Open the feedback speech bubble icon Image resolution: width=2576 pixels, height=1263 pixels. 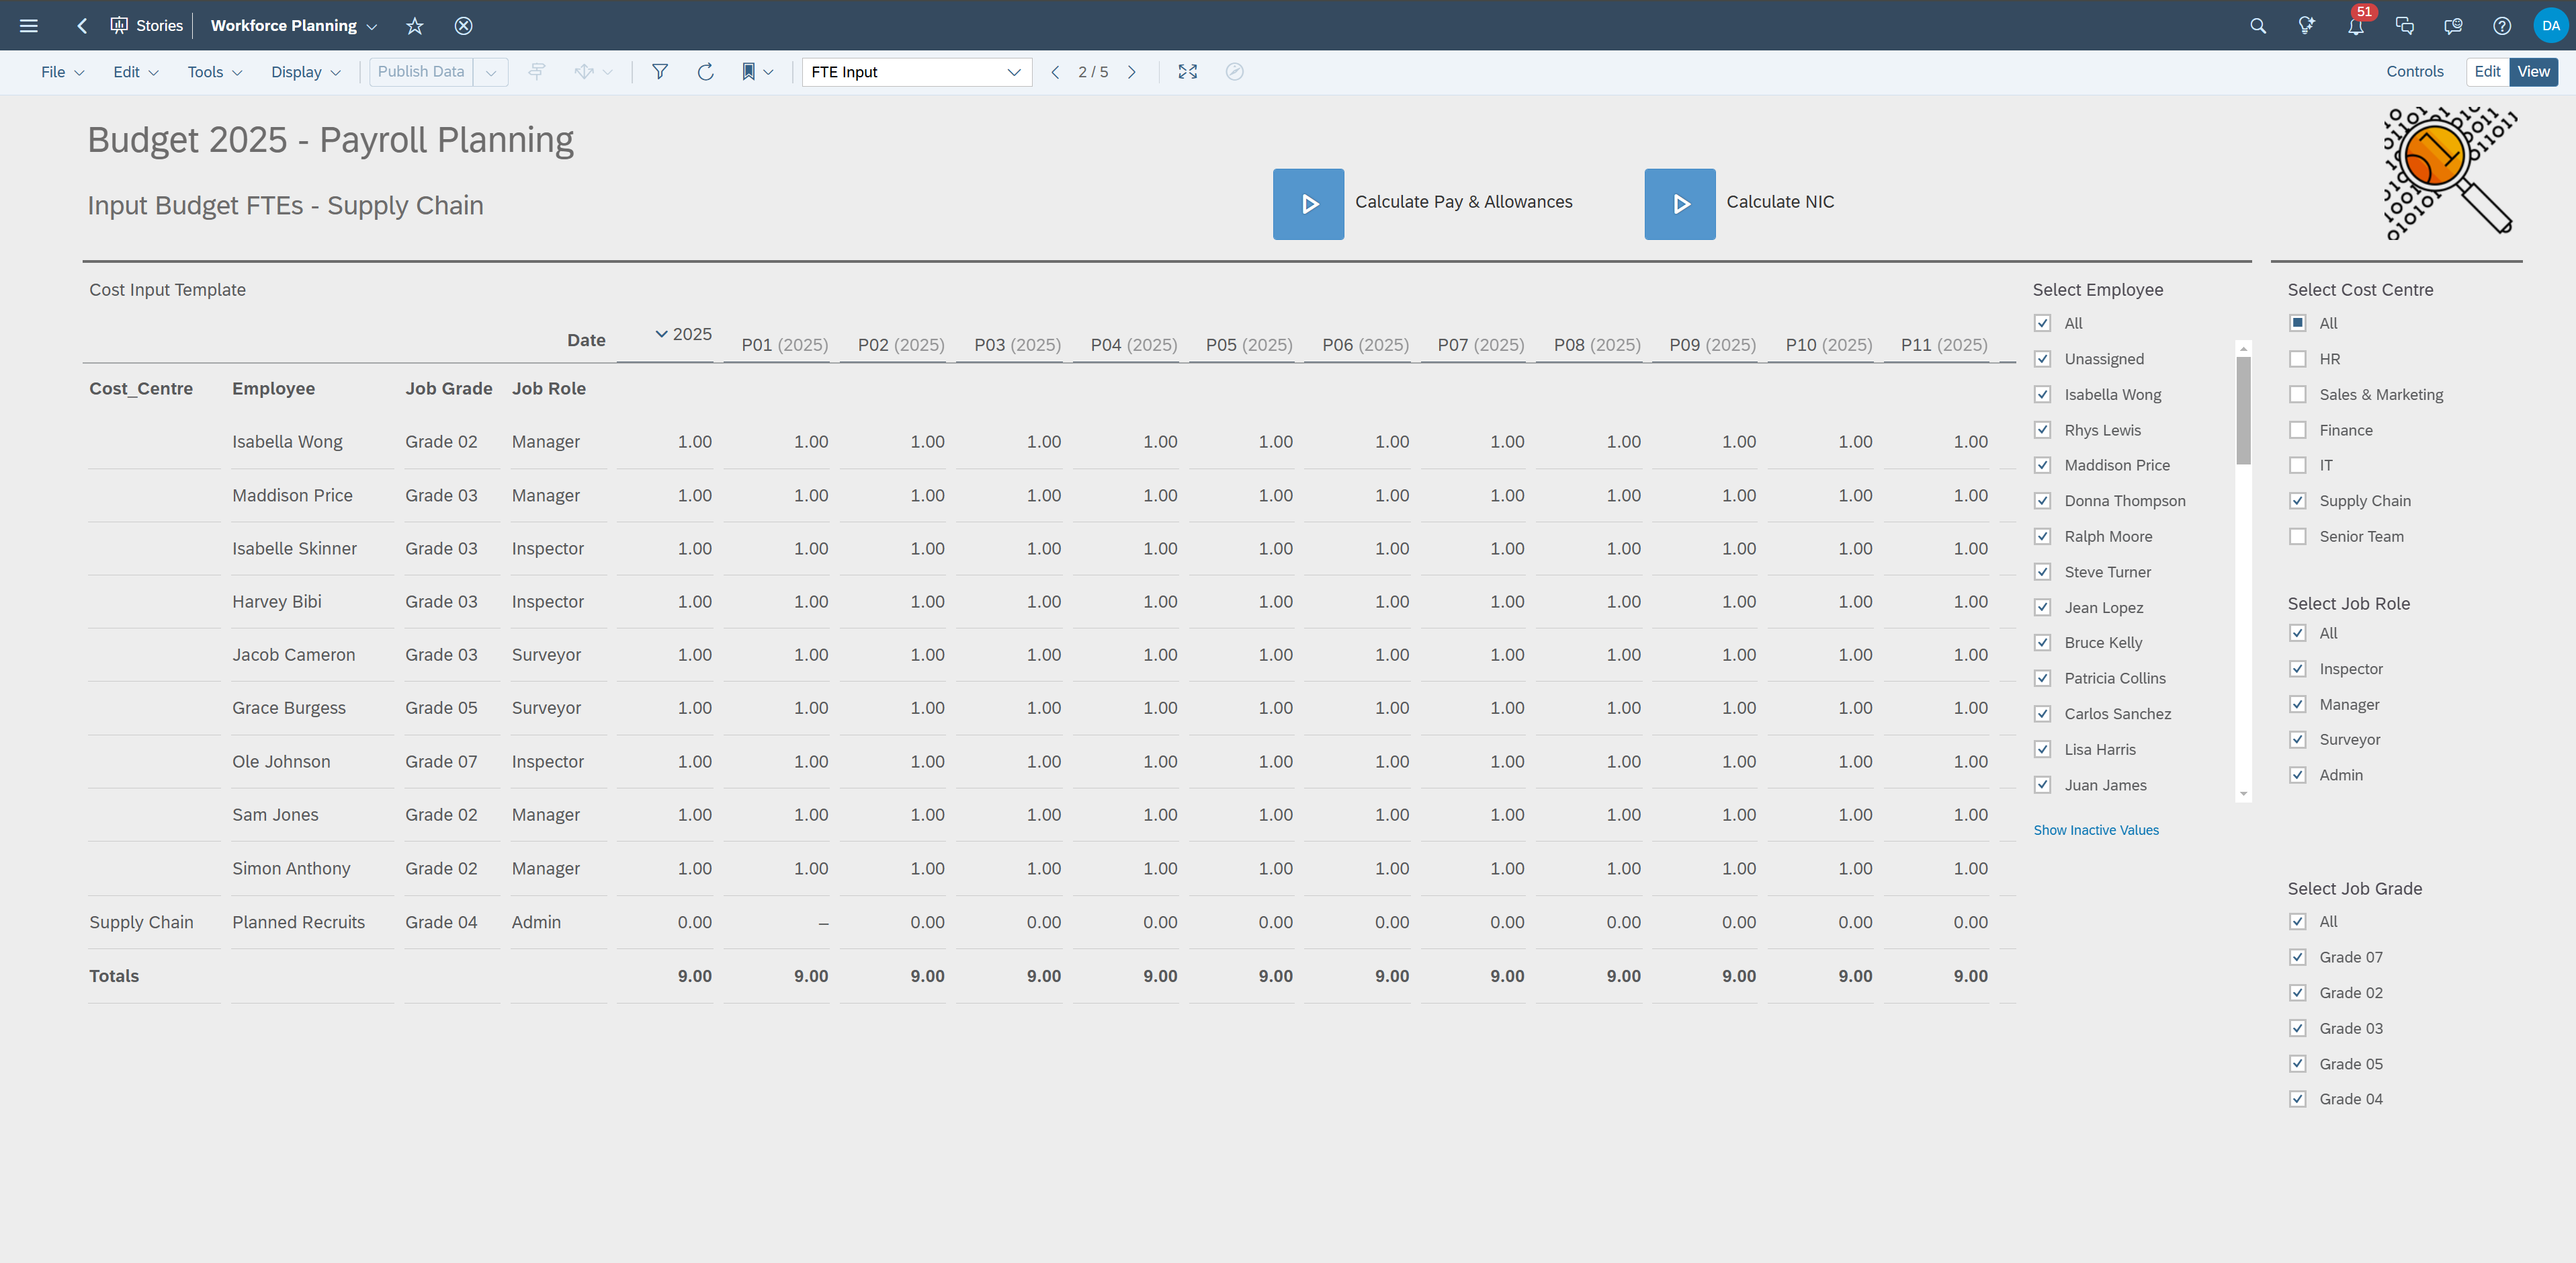click(x=2453, y=26)
